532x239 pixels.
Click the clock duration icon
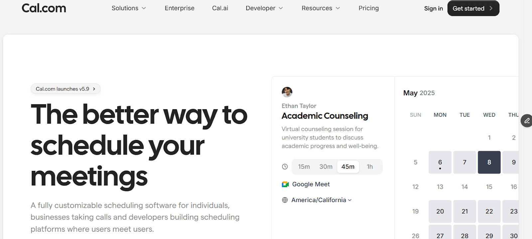click(x=285, y=167)
